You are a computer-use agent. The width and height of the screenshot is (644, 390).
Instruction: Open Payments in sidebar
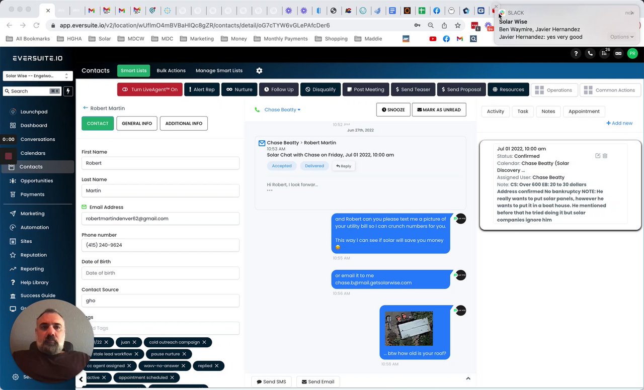tap(32, 194)
